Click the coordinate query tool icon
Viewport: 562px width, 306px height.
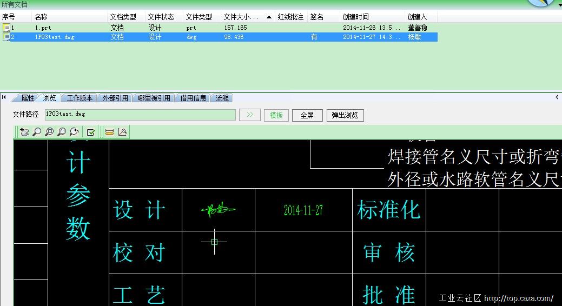pos(122,132)
